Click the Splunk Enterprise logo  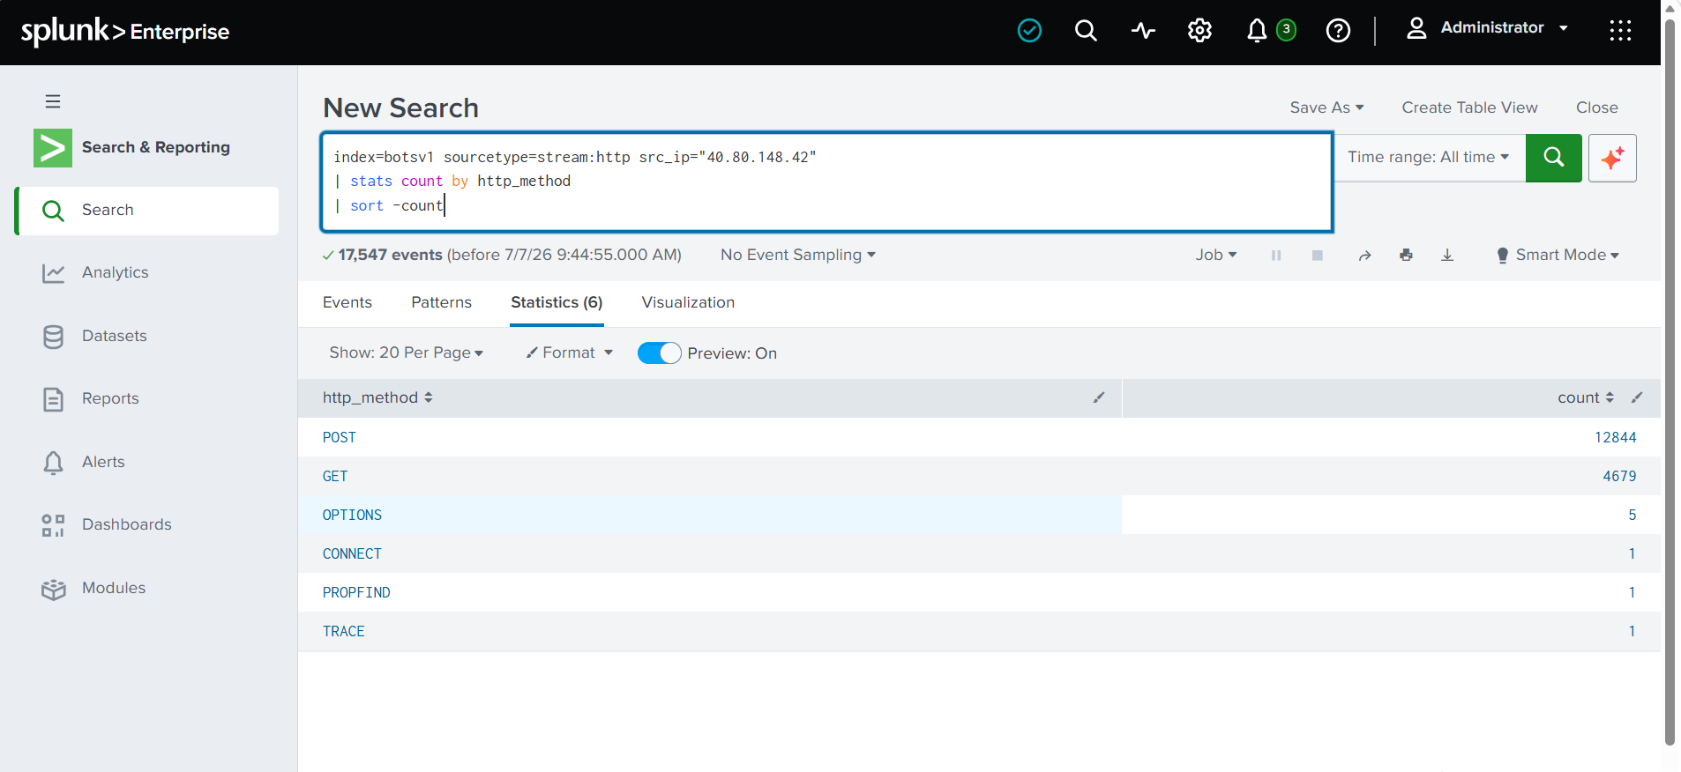pyautogui.click(x=124, y=32)
